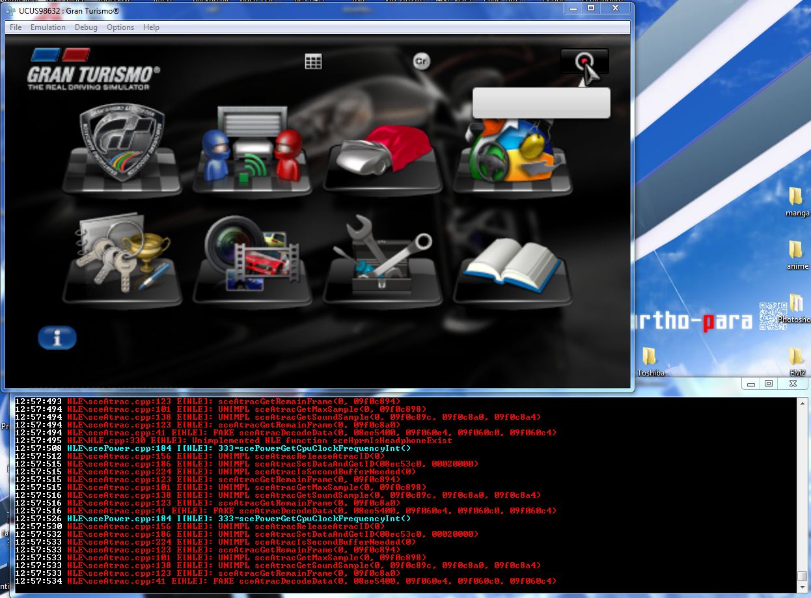
Task: Open the open book manual icon
Action: (x=512, y=260)
